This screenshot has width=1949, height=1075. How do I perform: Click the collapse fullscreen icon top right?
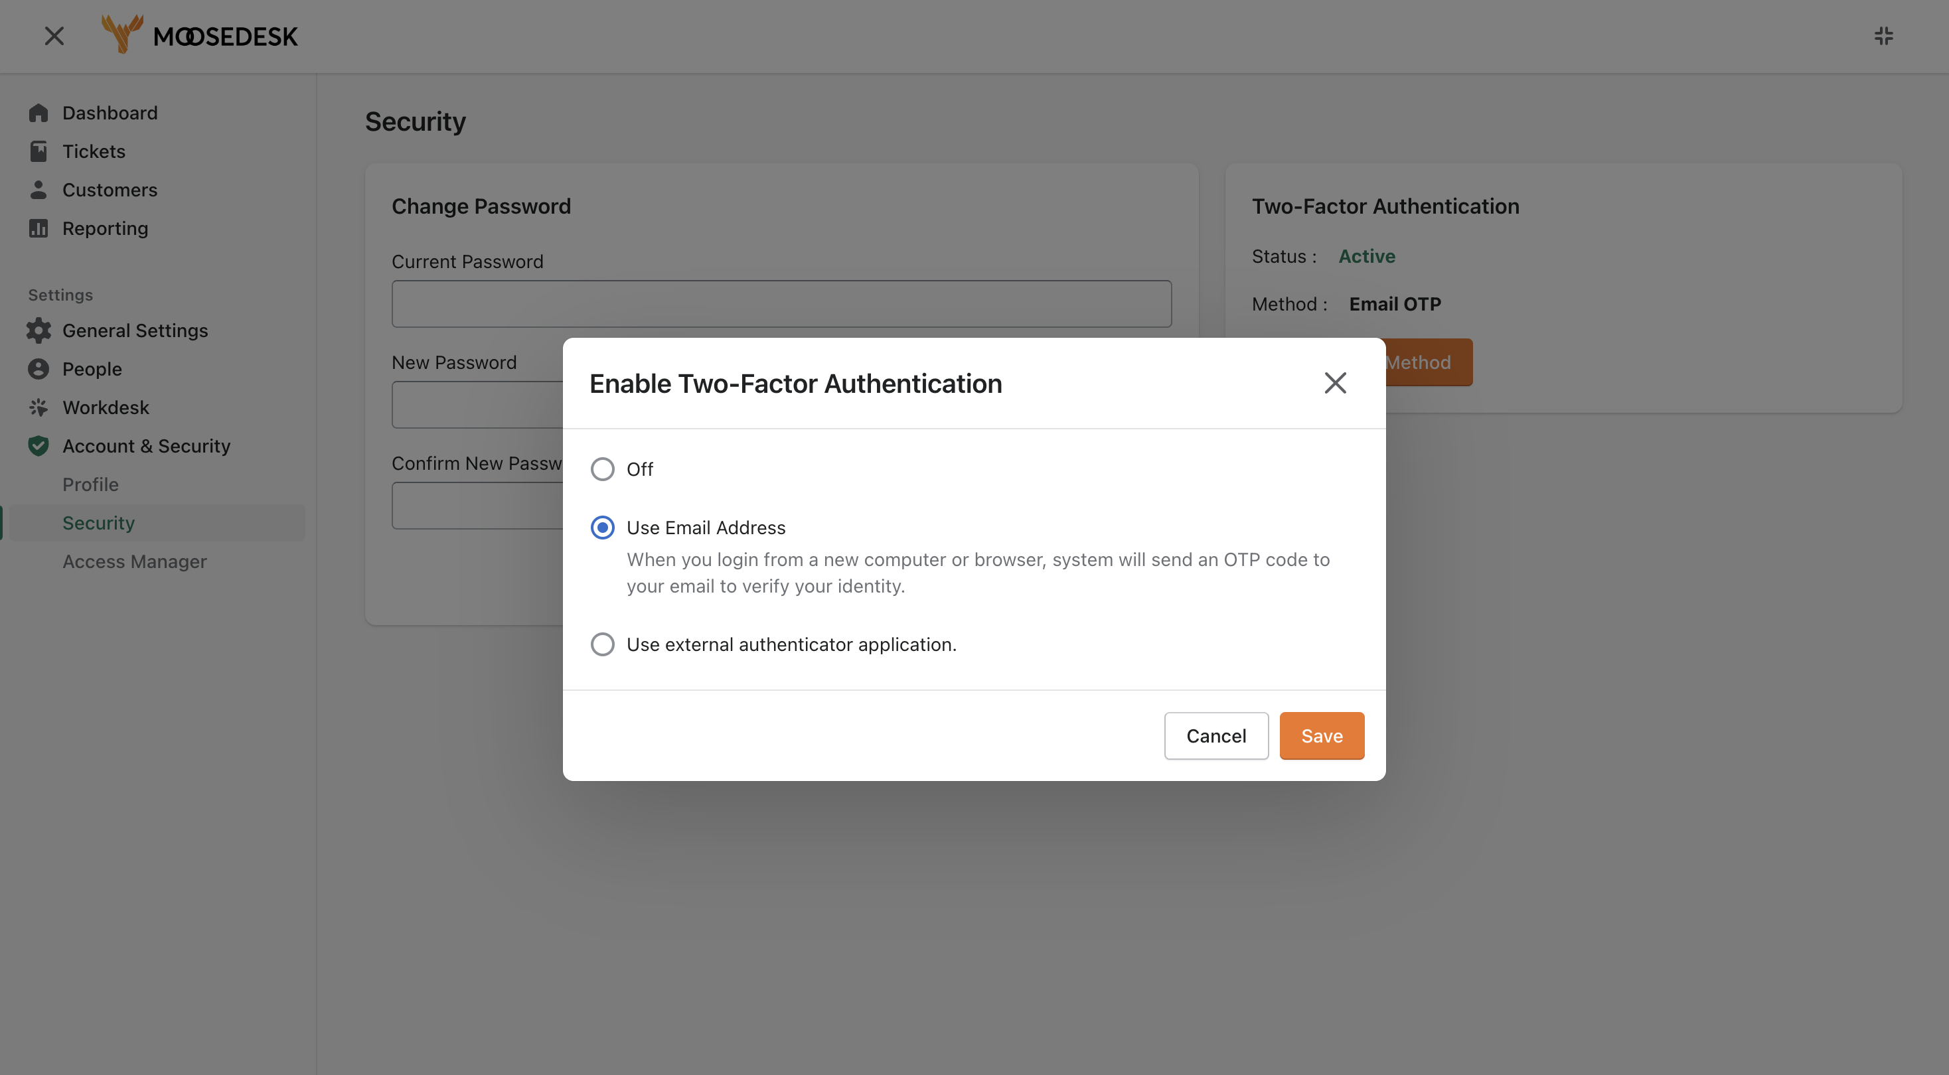(1883, 36)
